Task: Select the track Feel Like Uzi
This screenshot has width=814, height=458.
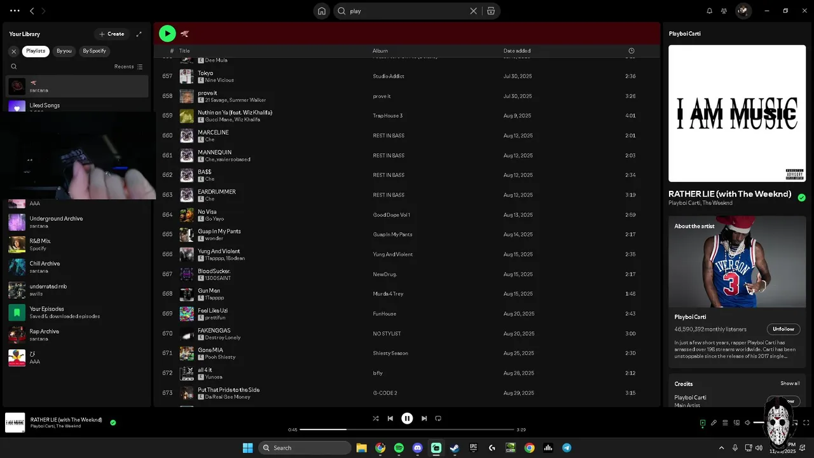Action: 407,314
